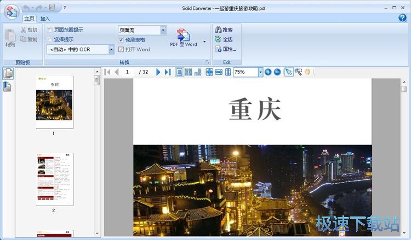Uncheck the 侦测表格 checkbox
Screen dimensions: 411x240
point(121,40)
